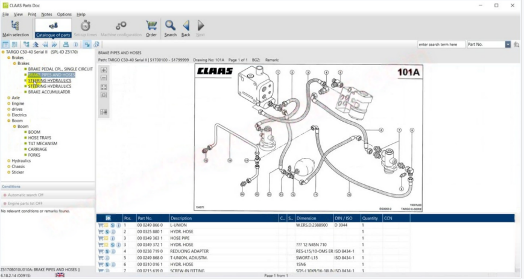
Task: Open Main selection from the toolbar
Action: [x=15, y=28]
